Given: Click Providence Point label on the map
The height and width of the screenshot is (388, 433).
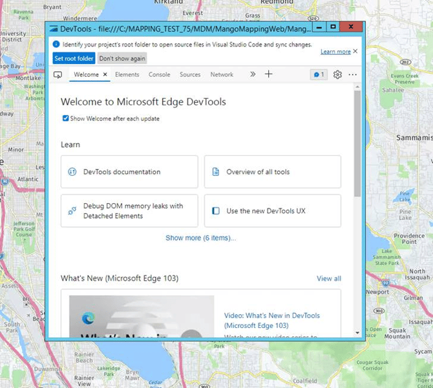Looking at the screenshot, I should click(x=409, y=239).
